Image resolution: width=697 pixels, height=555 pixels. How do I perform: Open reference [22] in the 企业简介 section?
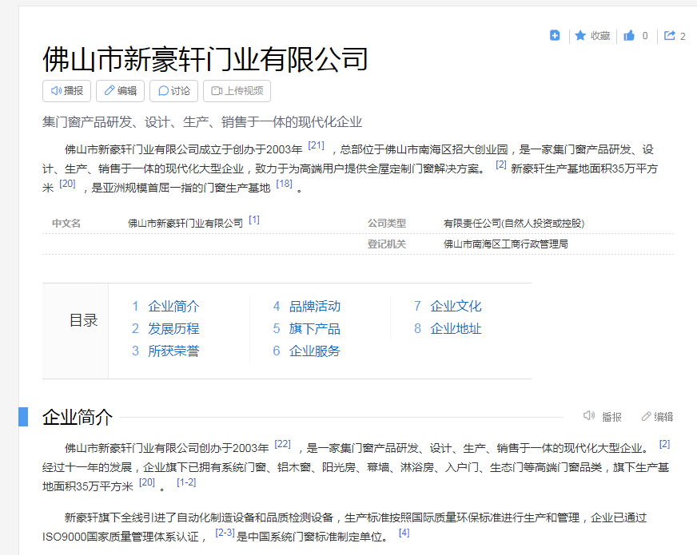click(283, 443)
